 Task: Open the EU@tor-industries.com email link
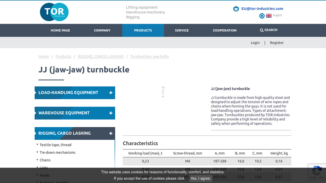(x=262, y=9)
